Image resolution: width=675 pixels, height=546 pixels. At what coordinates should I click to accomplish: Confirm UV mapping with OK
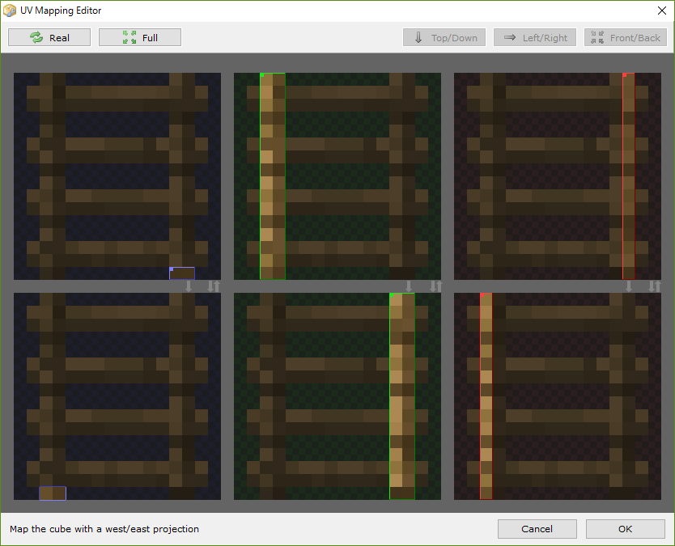click(625, 529)
